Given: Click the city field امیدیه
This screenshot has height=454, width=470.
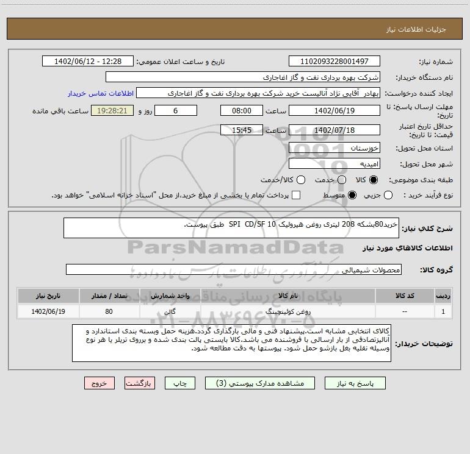Looking at the screenshot, I should [334, 163].
